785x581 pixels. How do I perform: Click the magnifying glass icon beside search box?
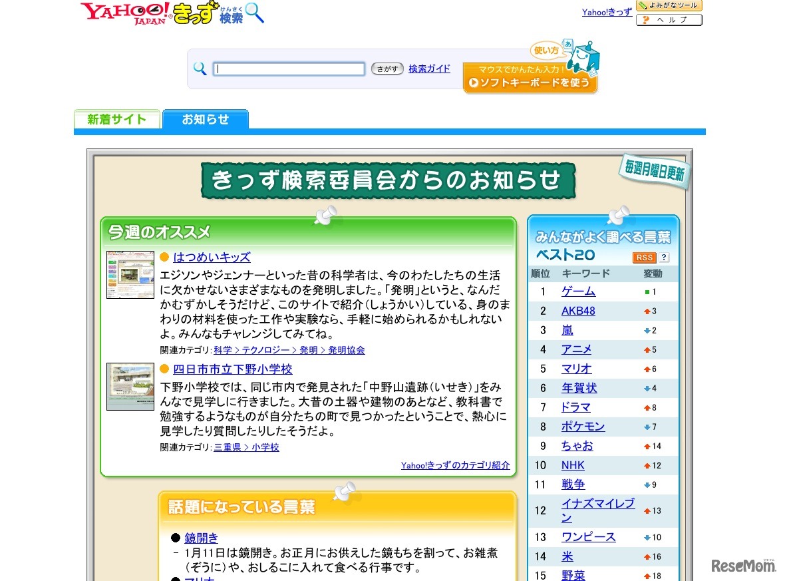(x=200, y=69)
